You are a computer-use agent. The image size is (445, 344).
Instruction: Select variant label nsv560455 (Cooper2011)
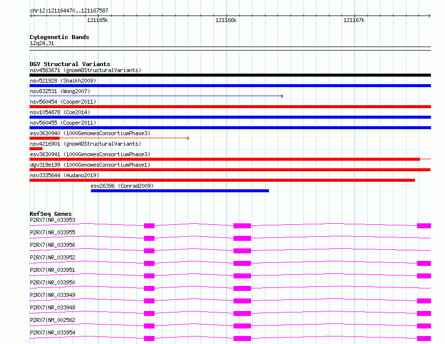pyautogui.click(x=63, y=123)
